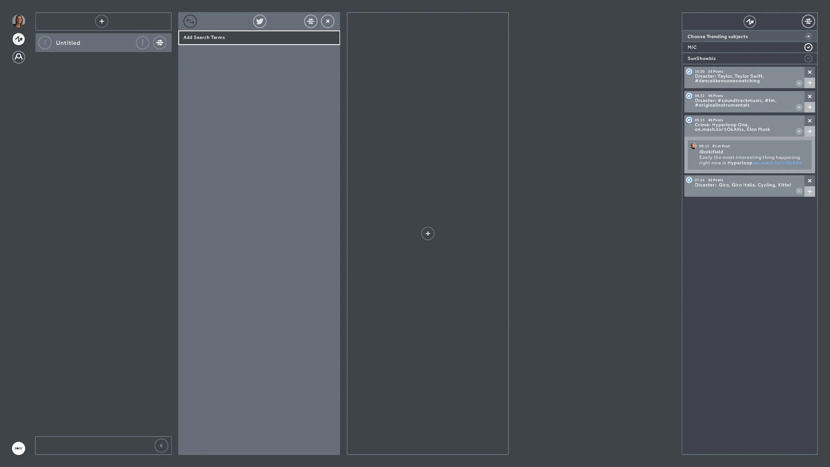Open settings sliders icon on Untitled row
Viewport: 830px width, 467px height.
click(160, 43)
